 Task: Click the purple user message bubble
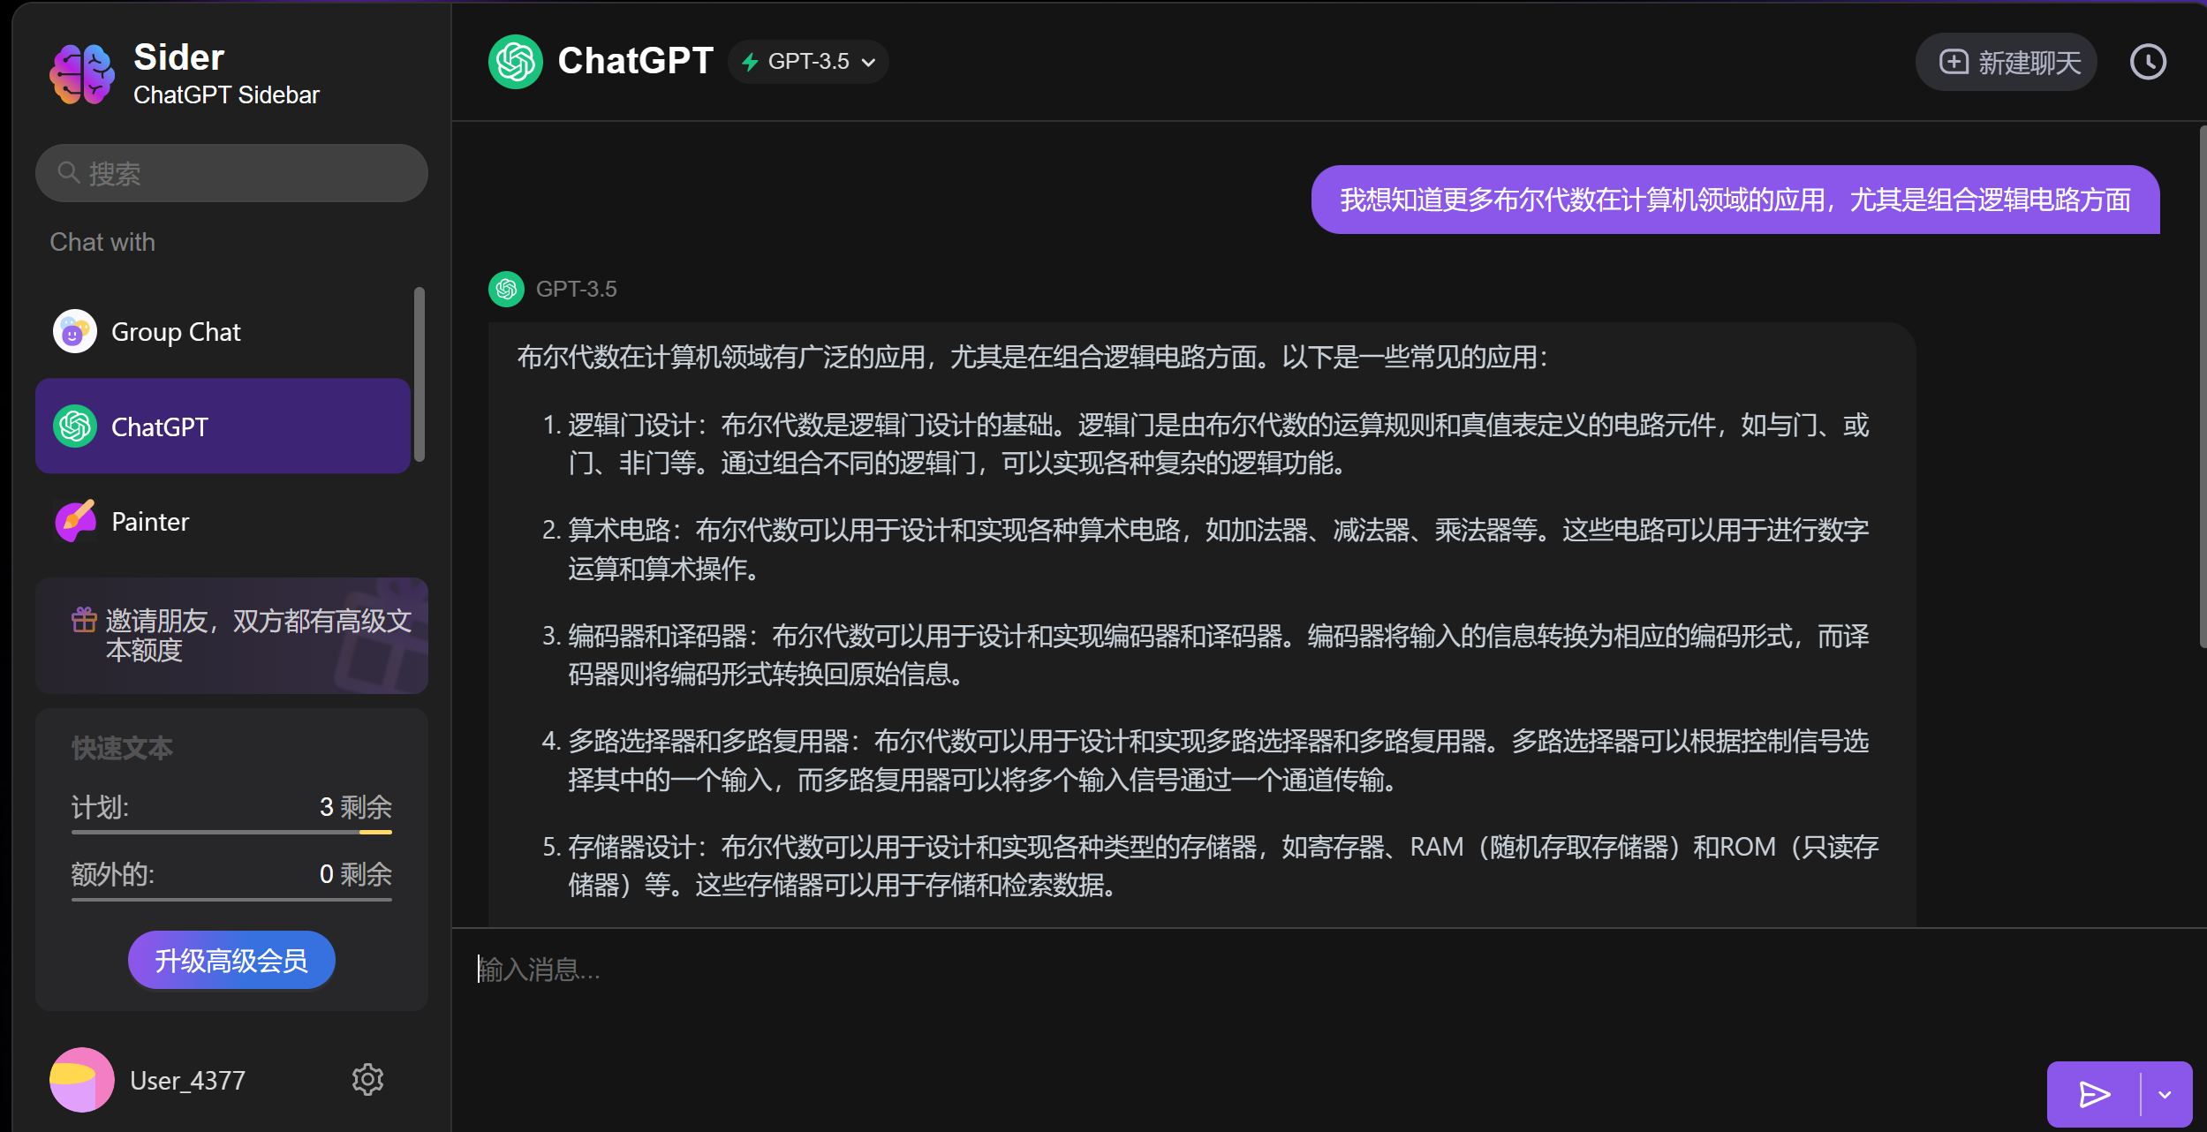(x=1735, y=200)
